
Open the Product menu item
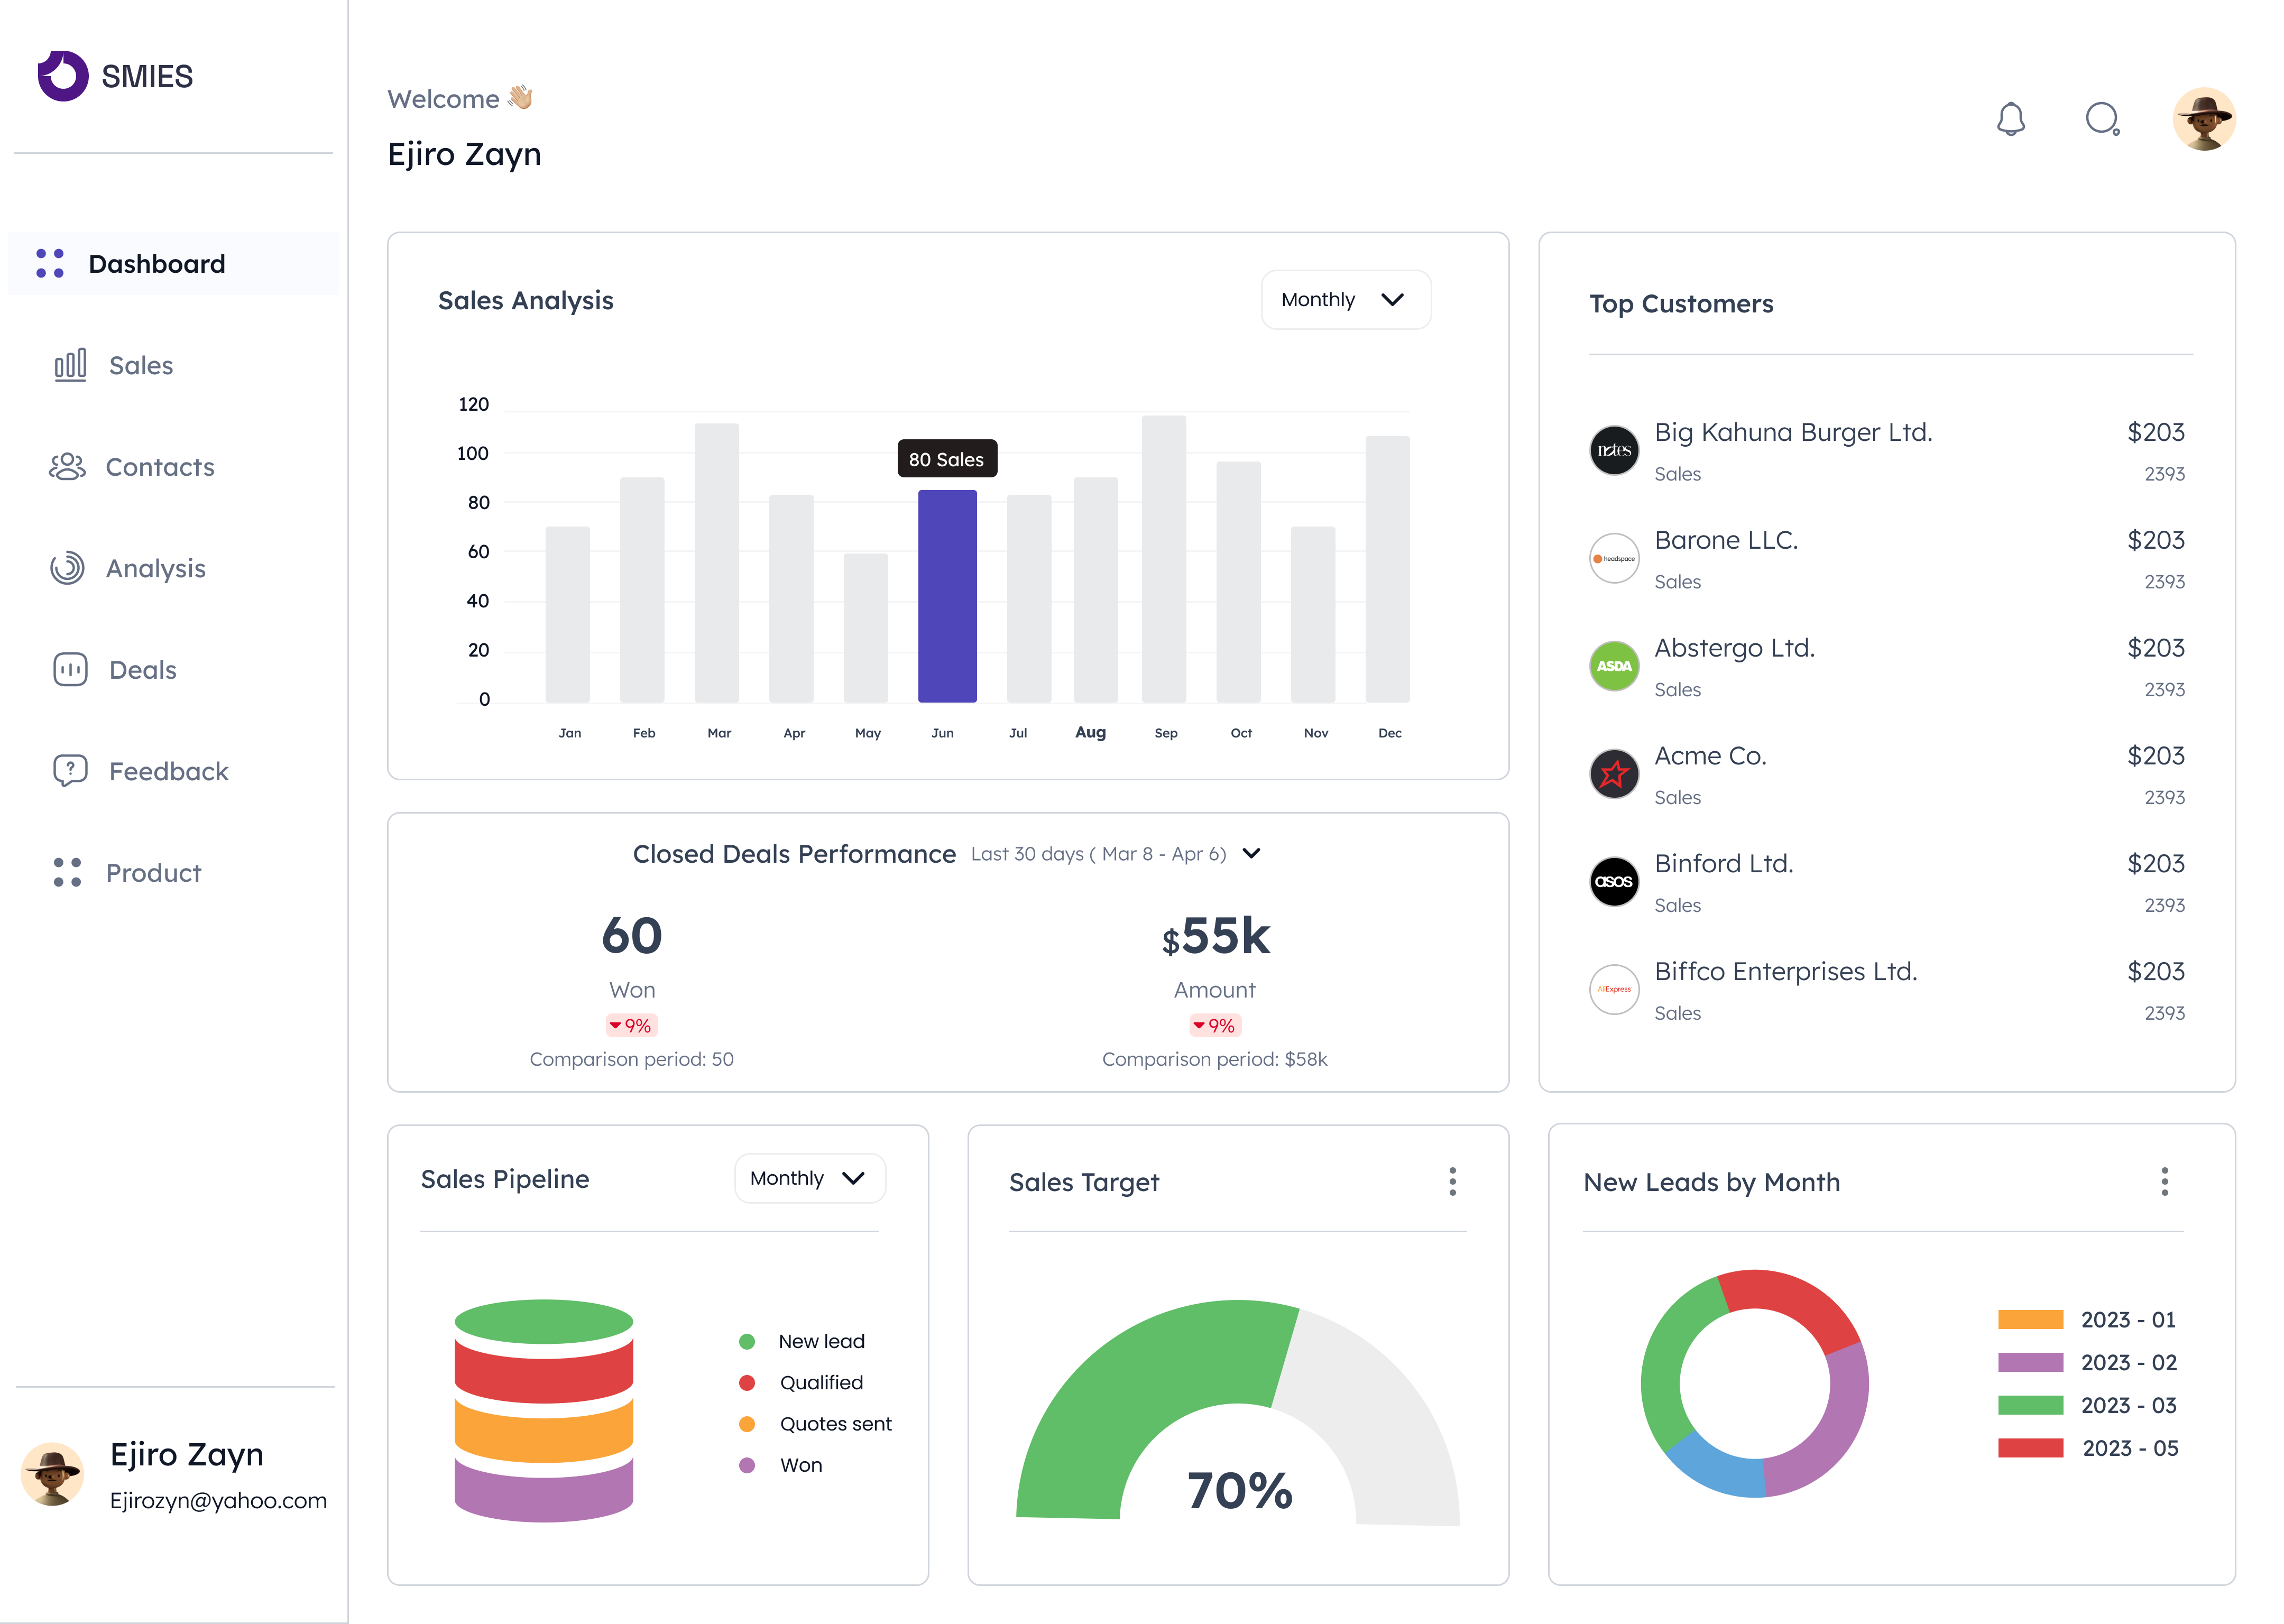(153, 873)
